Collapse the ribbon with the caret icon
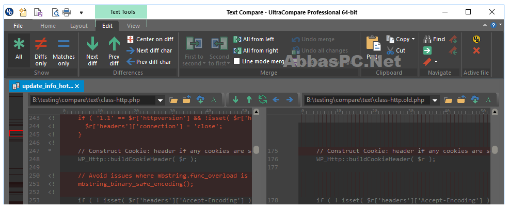This screenshot has width=509, height=208. [x=485, y=25]
